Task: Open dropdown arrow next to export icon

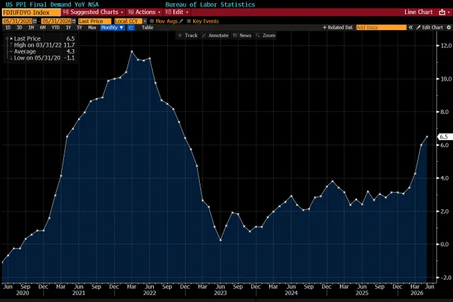Action: click(448, 12)
